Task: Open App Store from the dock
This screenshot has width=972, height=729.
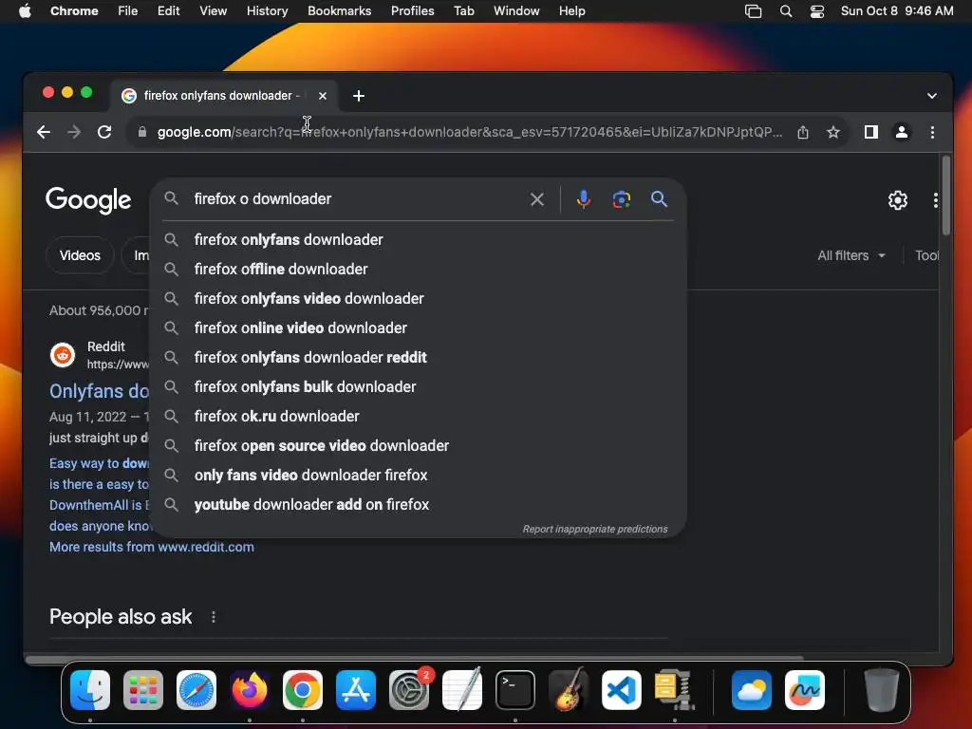Action: tap(356, 690)
